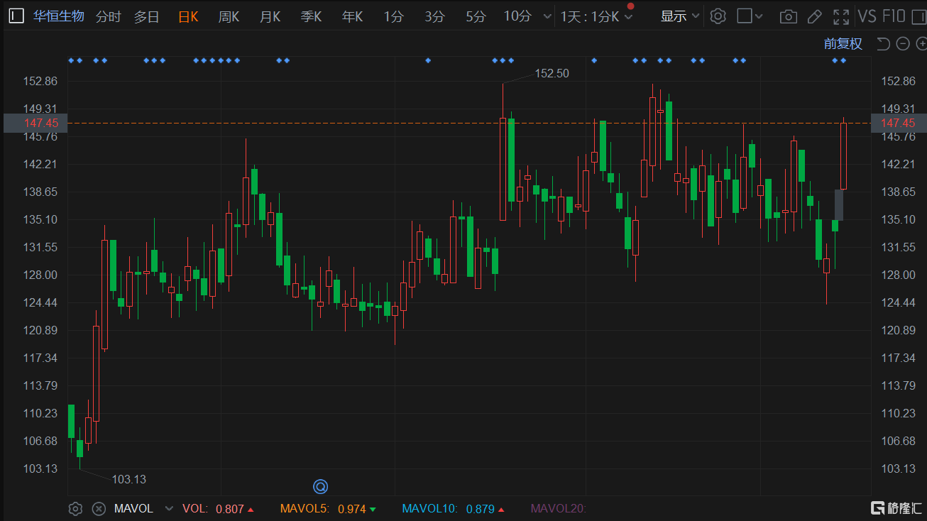This screenshot has height=521, width=927.
Task: Zoom out chart with minus icon
Action: click(x=903, y=44)
